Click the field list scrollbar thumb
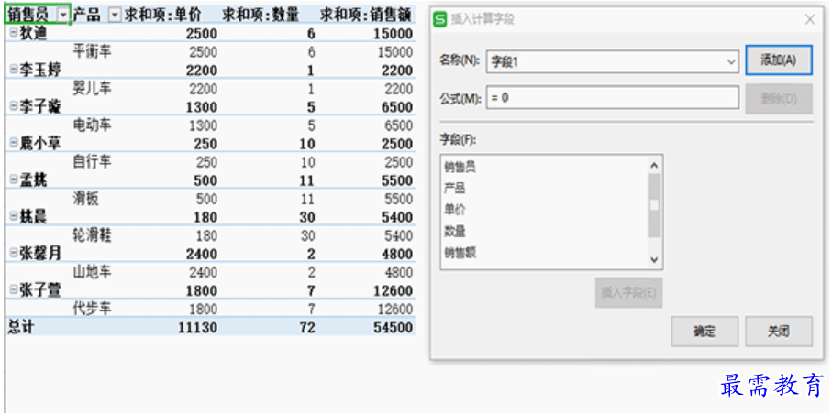Image resolution: width=832 pixels, height=414 pixels. tap(654, 204)
